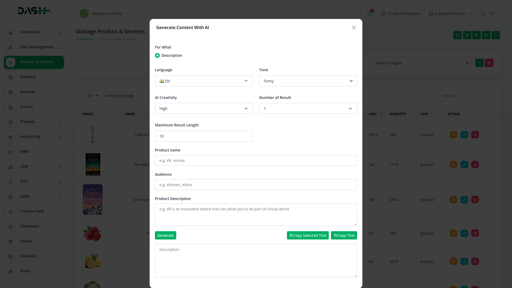Click eye icon for One Summer product
The width and height of the screenshot is (512, 288).
[x=453, y=200]
